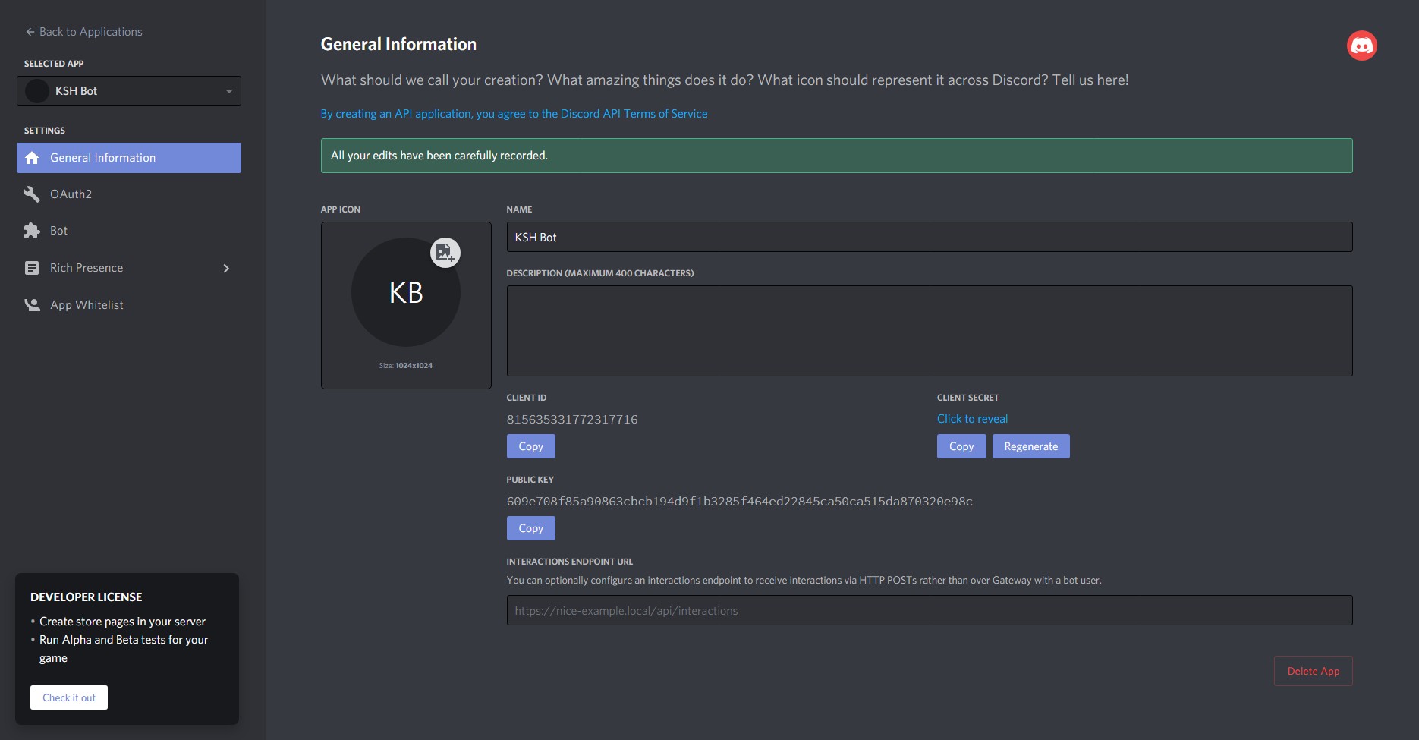Viewport: 1419px width, 740px height.
Task: Click the upload image icon on app icon
Action: [445, 253]
